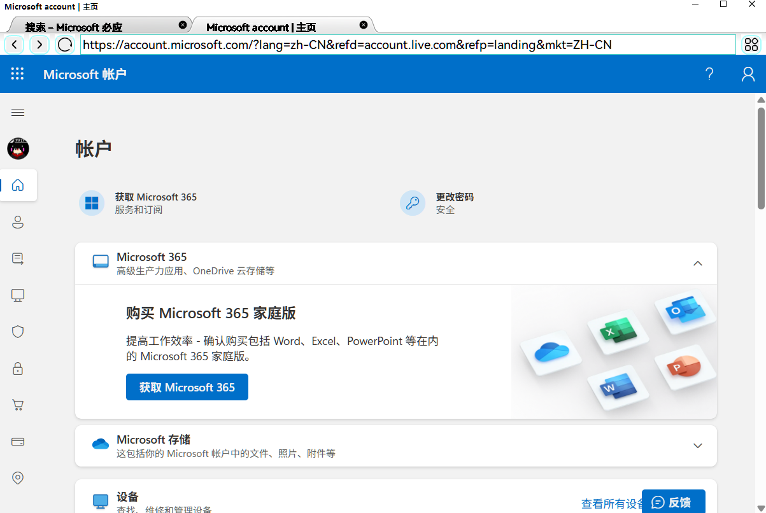
Task: Click the scrollbar up arrow
Action: click(761, 100)
